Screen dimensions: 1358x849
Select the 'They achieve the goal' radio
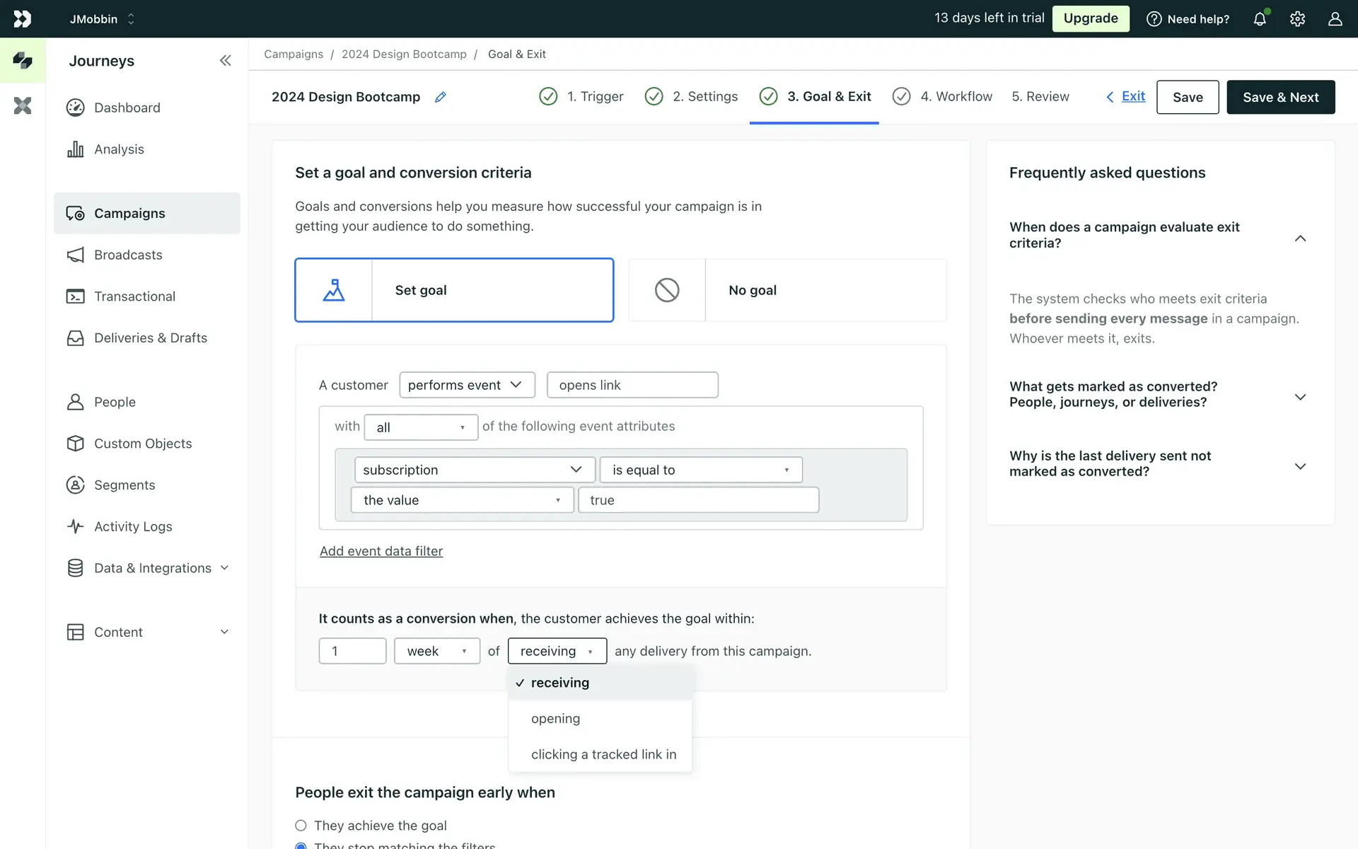click(301, 826)
